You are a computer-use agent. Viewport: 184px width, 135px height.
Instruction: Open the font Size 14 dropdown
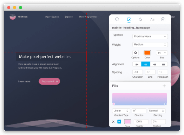pos(162,53)
